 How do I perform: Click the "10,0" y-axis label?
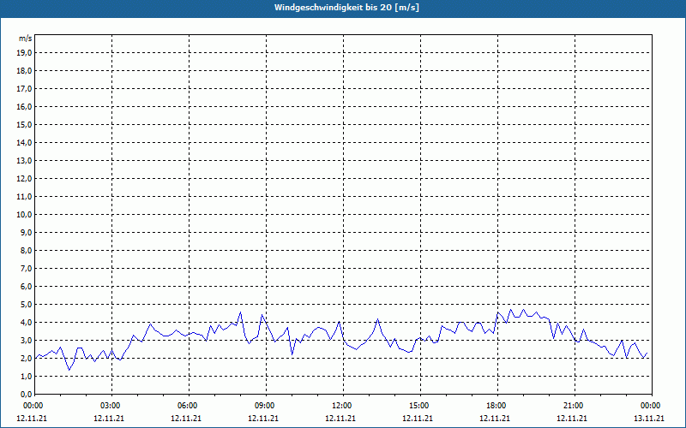coord(25,215)
